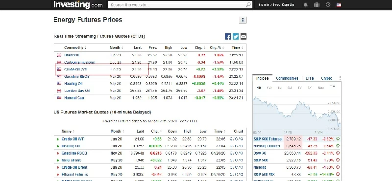Click into the Search the website field
Viewport: 392px width, 181px height.
[x=177, y=5]
